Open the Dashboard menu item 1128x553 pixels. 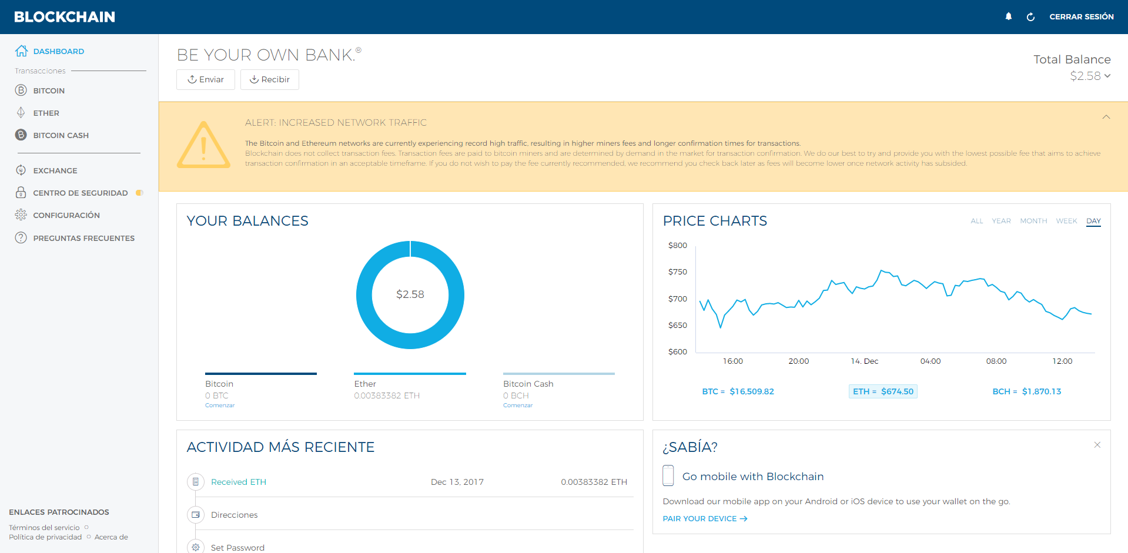59,51
